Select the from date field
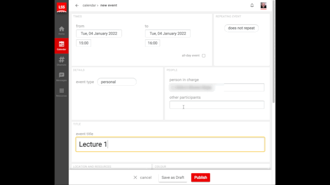330x185 pixels. pyautogui.click(x=99, y=33)
